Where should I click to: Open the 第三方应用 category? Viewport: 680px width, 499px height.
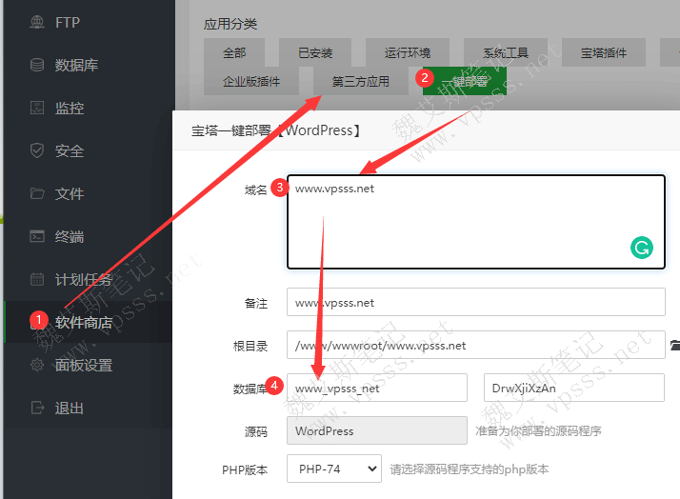(x=360, y=81)
